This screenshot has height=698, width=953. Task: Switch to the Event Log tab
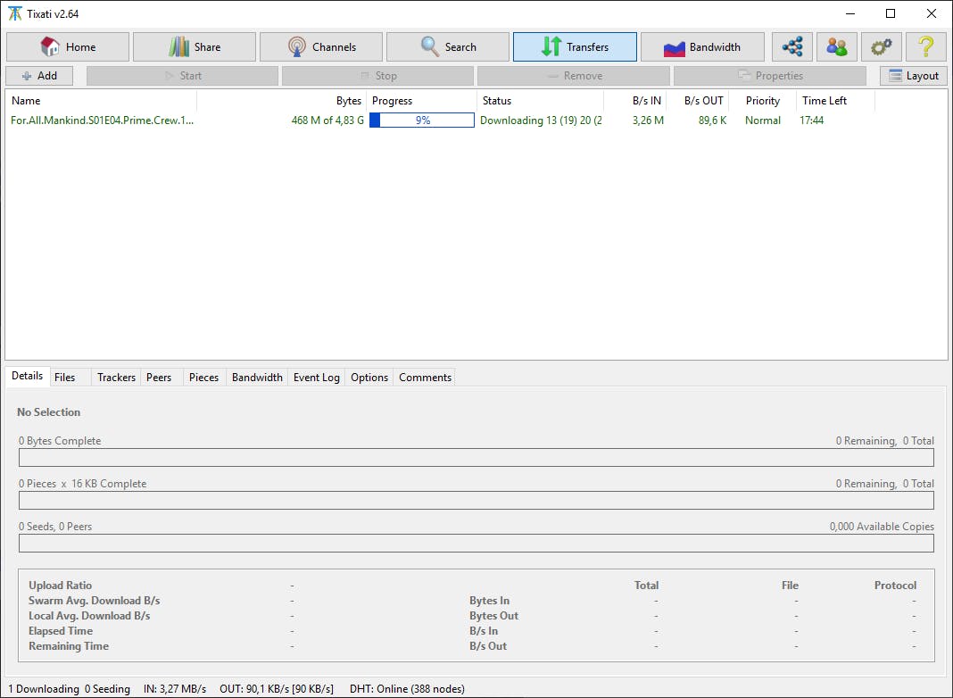pyautogui.click(x=316, y=378)
